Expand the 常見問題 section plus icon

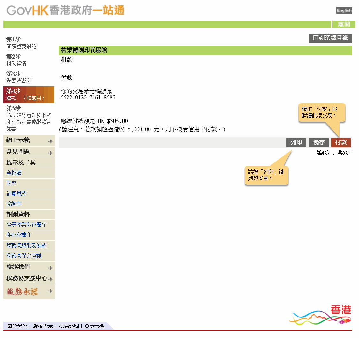(x=50, y=153)
